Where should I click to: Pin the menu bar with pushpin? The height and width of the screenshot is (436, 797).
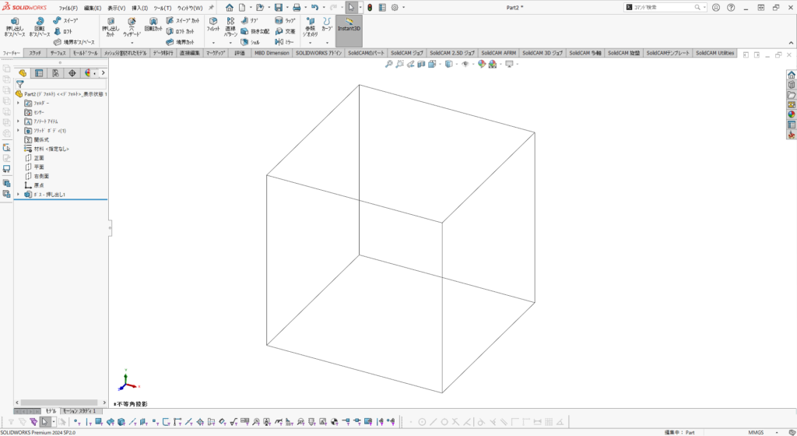[211, 7]
